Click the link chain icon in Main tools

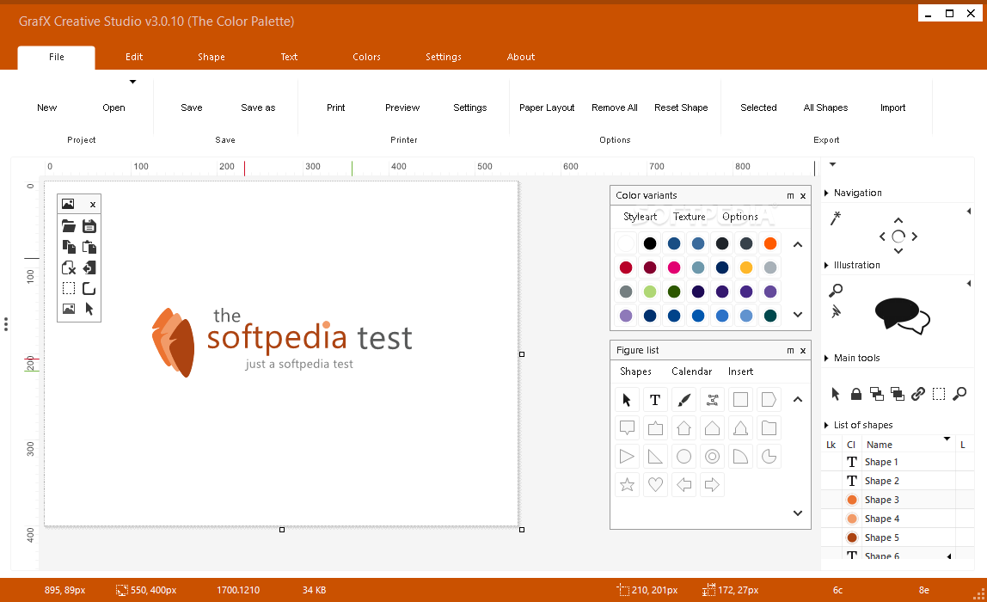(x=918, y=394)
